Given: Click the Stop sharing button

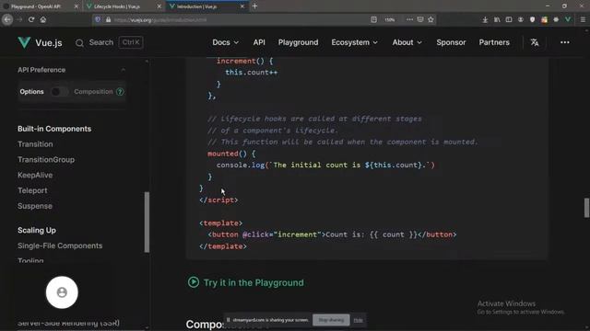Looking at the screenshot, I should pos(331,320).
